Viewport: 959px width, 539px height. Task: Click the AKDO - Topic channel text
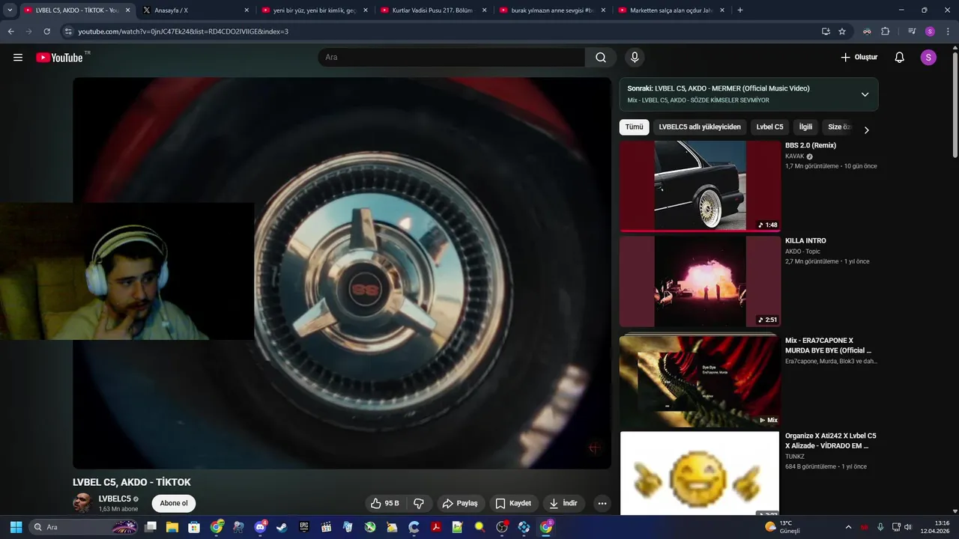coord(802,252)
